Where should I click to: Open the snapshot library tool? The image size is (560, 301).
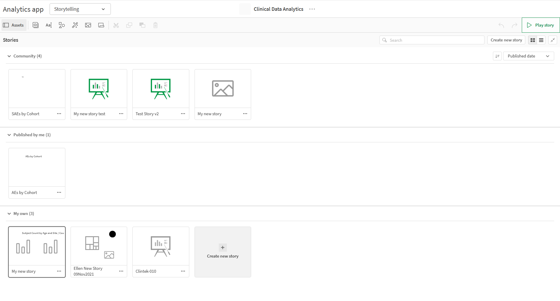coord(36,25)
